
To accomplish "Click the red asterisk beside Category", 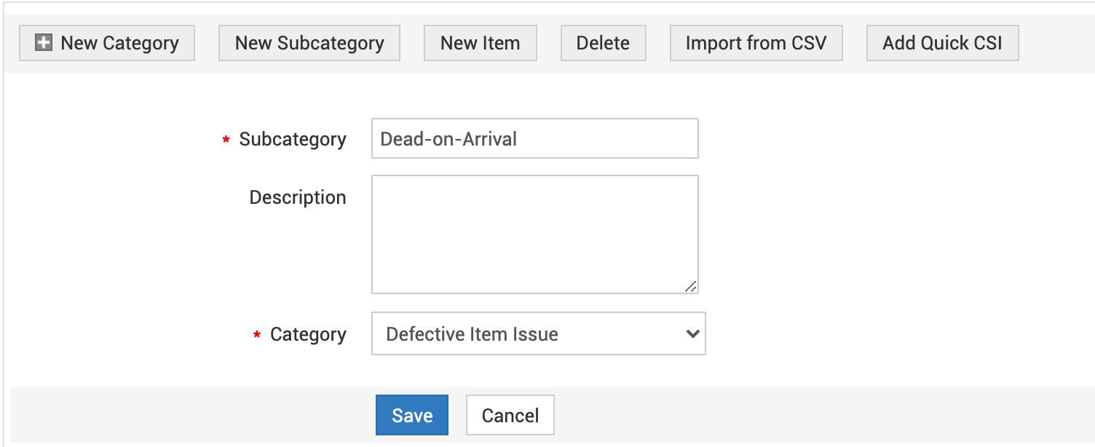I will click(257, 336).
